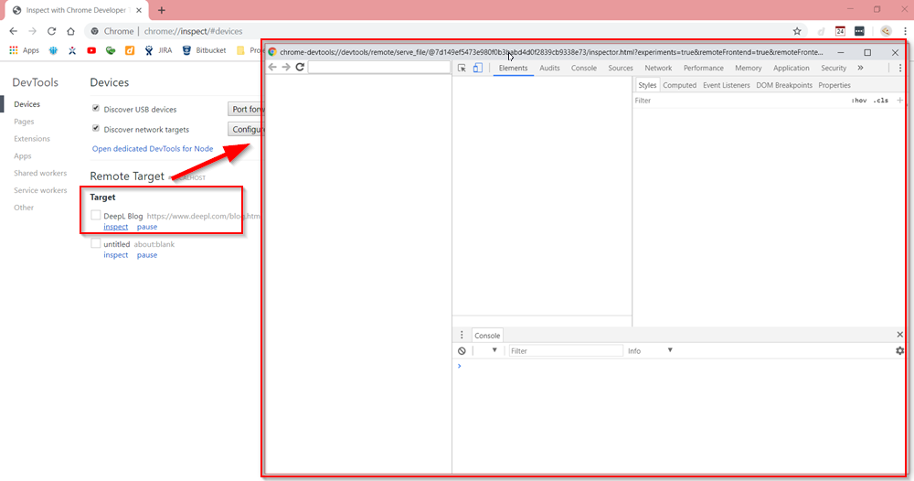Click inspect link for DeepL Blog
This screenshot has height=481, width=914.
(x=115, y=227)
